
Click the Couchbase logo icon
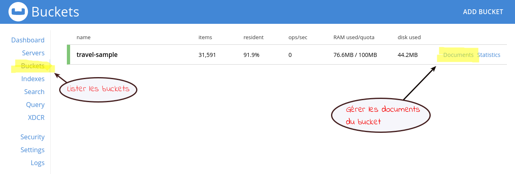pos(18,12)
